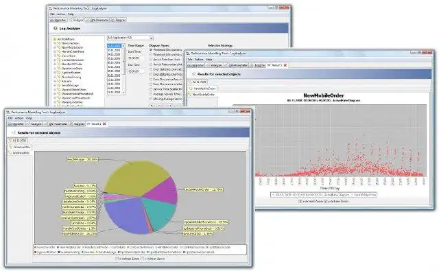Viewport: 439px width, 271px height.
Task: Click the 'NewMobileOrder' scatter chart title
Action: tap(324, 95)
